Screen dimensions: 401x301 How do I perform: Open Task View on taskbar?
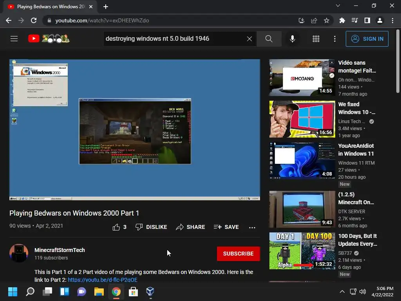coord(47,292)
